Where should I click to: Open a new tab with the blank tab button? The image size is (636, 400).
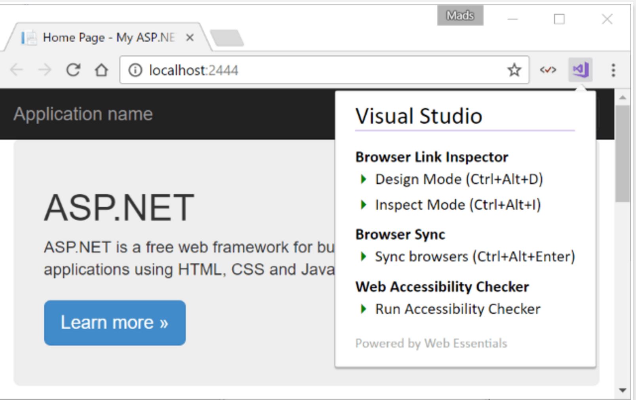point(227,38)
